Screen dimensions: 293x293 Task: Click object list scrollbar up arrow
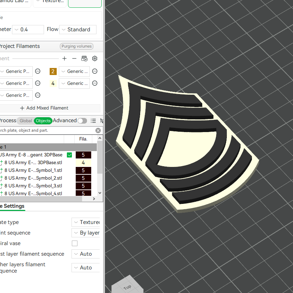pyautogui.click(x=100, y=138)
